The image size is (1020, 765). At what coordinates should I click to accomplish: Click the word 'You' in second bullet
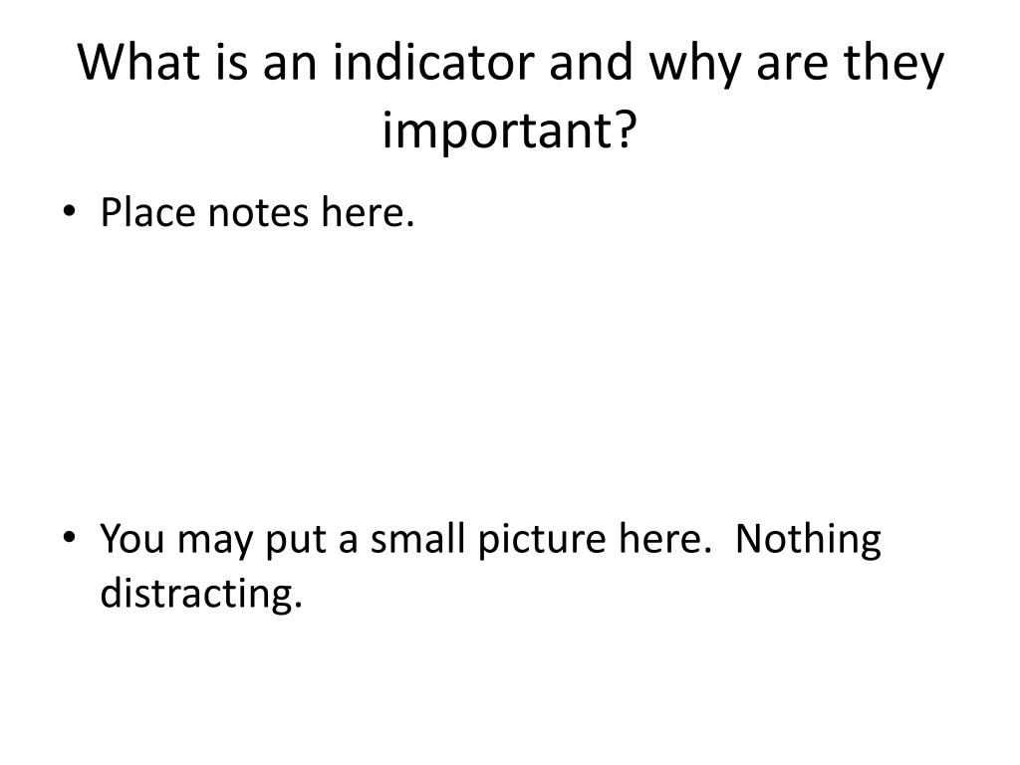[x=132, y=539]
